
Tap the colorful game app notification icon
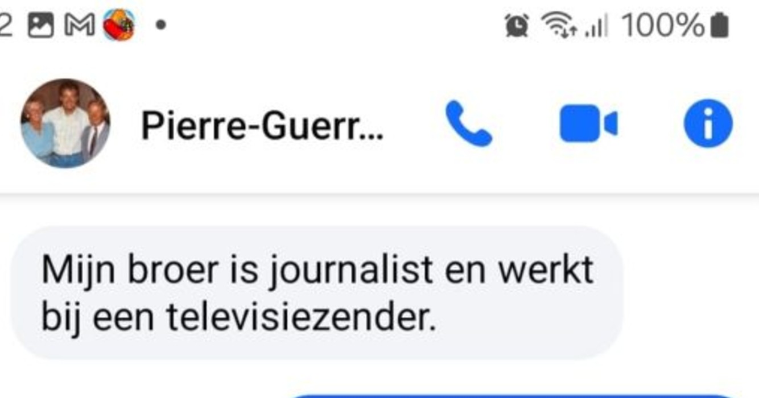(x=119, y=26)
